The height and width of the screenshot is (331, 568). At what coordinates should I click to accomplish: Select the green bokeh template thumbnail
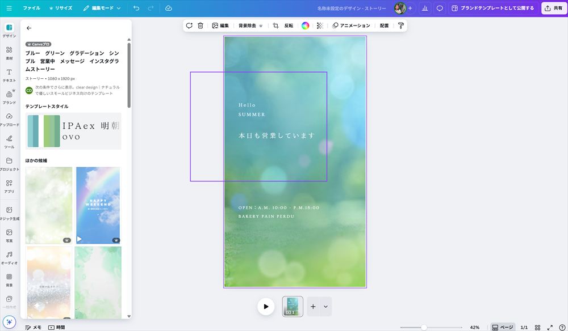pyautogui.click(x=49, y=205)
